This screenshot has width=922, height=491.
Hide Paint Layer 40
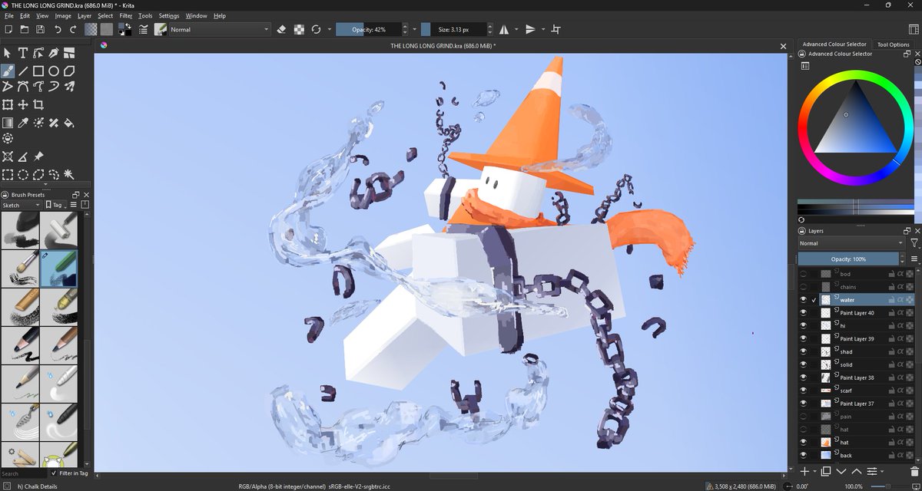click(804, 313)
